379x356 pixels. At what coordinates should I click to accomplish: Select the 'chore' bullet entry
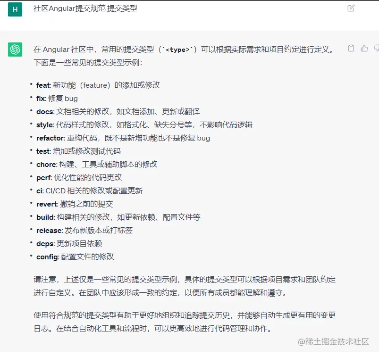click(97, 164)
